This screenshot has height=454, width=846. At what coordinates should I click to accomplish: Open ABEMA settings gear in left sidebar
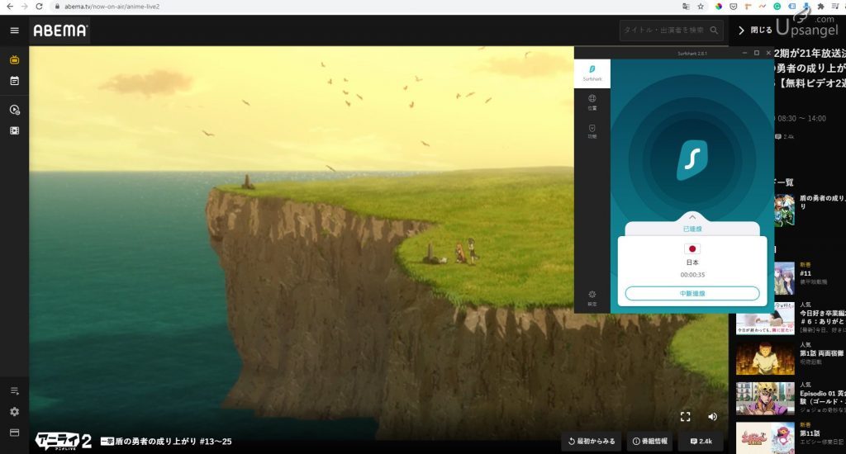tap(15, 411)
